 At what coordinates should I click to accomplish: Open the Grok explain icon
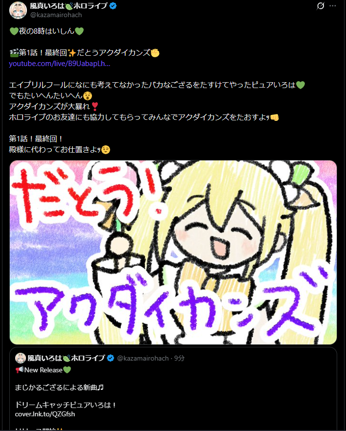click(x=321, y=6)
